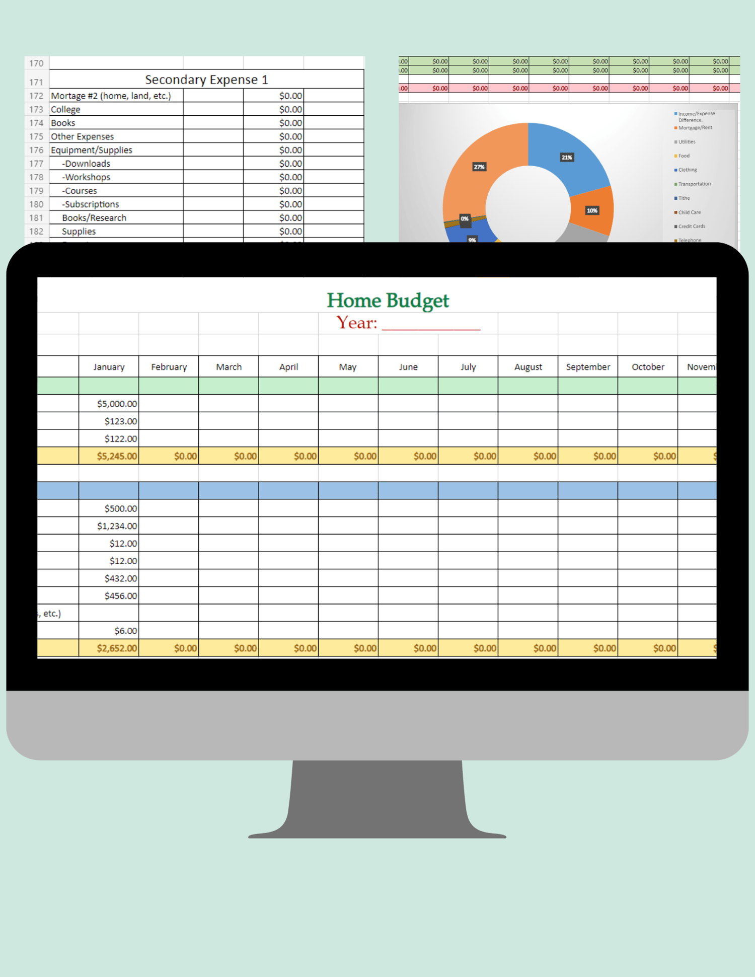The width and height of the screenshot is (755, 977).
Task: Click the 'Equipment/Supplies' cell
Action: 116,150
